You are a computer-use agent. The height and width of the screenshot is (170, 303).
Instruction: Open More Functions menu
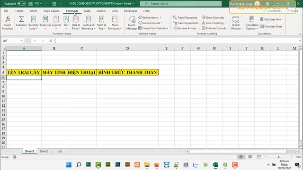115,23
